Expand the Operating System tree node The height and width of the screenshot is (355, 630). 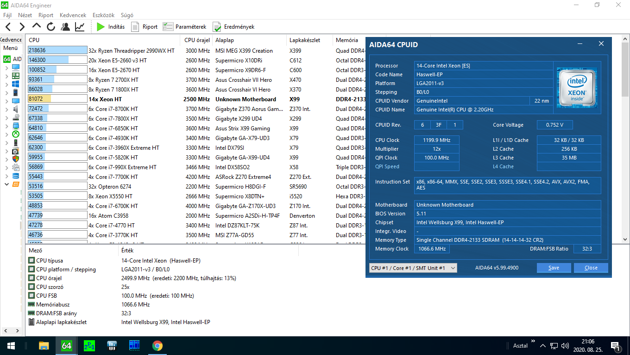coord(6,84)
